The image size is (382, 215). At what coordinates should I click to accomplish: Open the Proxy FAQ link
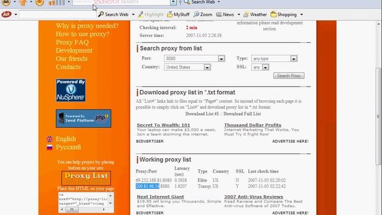click(72, 42)
